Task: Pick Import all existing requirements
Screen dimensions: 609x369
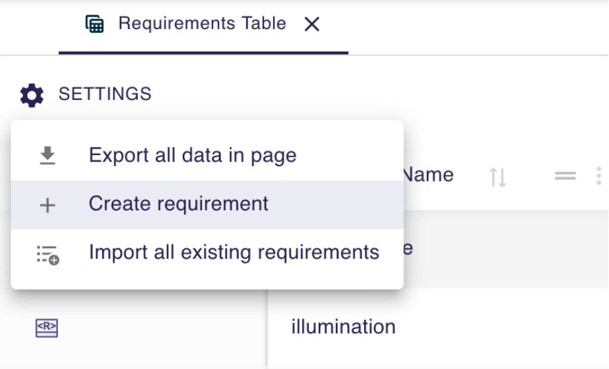Action: (x=234, y=252)
